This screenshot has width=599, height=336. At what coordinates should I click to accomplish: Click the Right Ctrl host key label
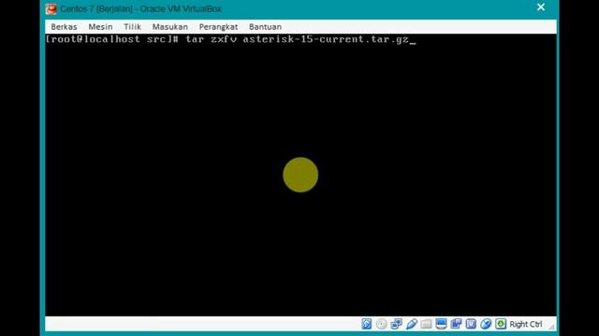[526, 324]
